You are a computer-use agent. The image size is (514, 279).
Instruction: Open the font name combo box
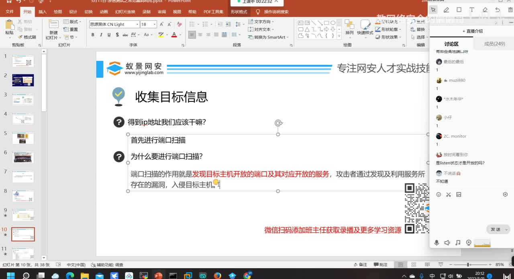point(114,24)
